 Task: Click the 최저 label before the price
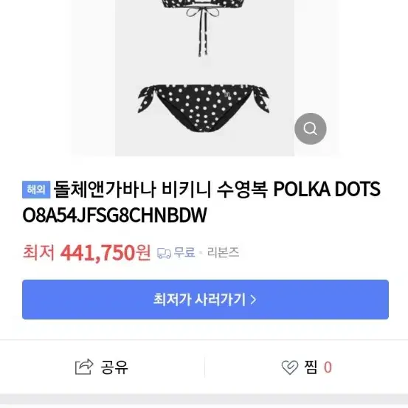(38, 252)
